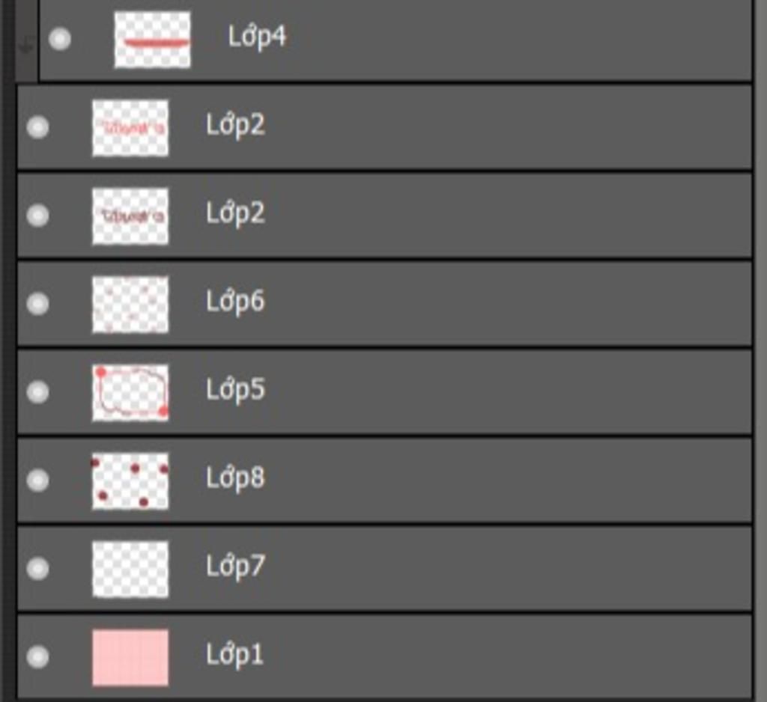Select the empty Lớp7 thumbnail

(130, 569)
